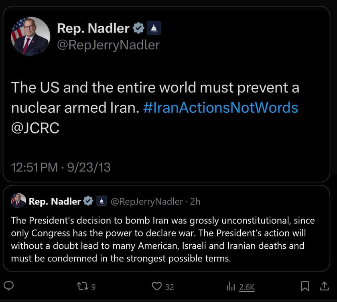Click verified checkmark in quoted tweet header

point(88,201)
